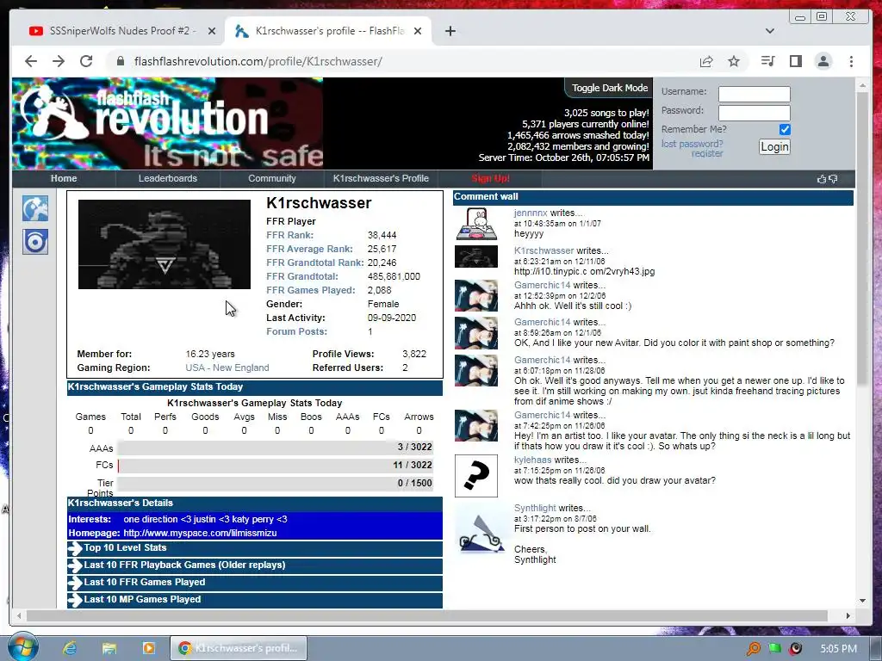Click the thumbs up icon in nav bar
Image resolution: width=882 pixels, height=661 pixels.
click(x=822, y=179)
